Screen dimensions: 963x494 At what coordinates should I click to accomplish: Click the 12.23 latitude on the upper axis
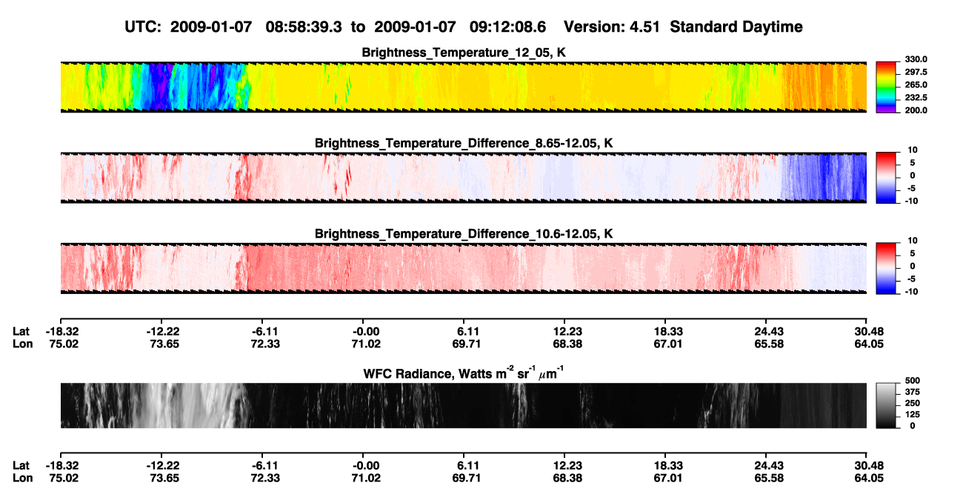(564, 331)
